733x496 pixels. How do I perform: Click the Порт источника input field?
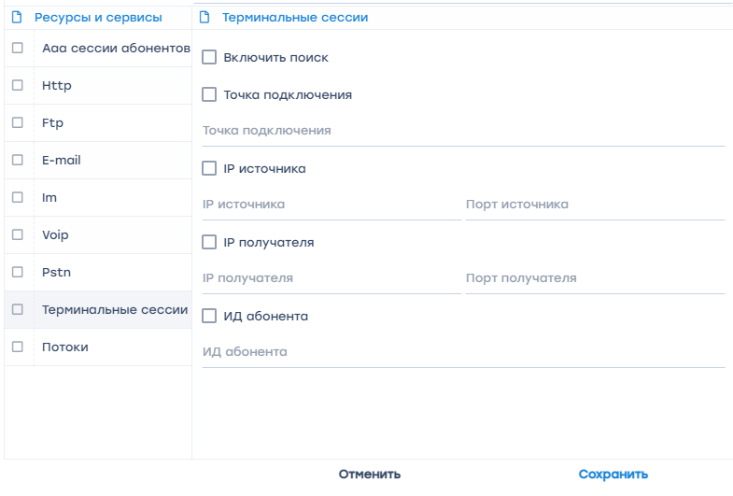click(594, 205)
